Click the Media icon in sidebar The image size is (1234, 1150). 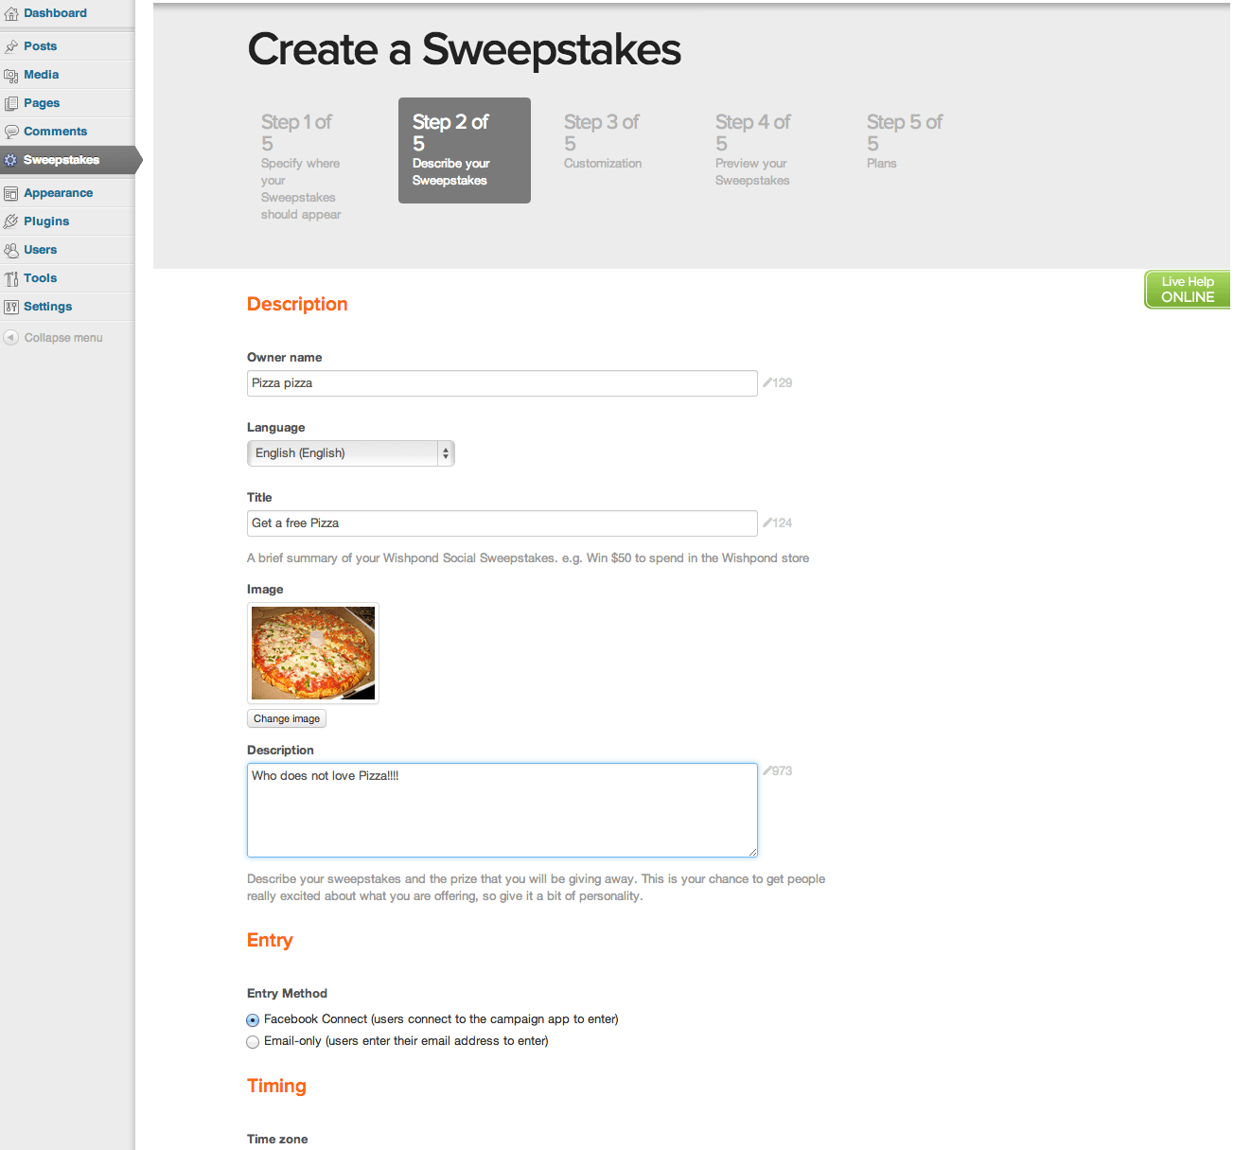tap(11, 75)
